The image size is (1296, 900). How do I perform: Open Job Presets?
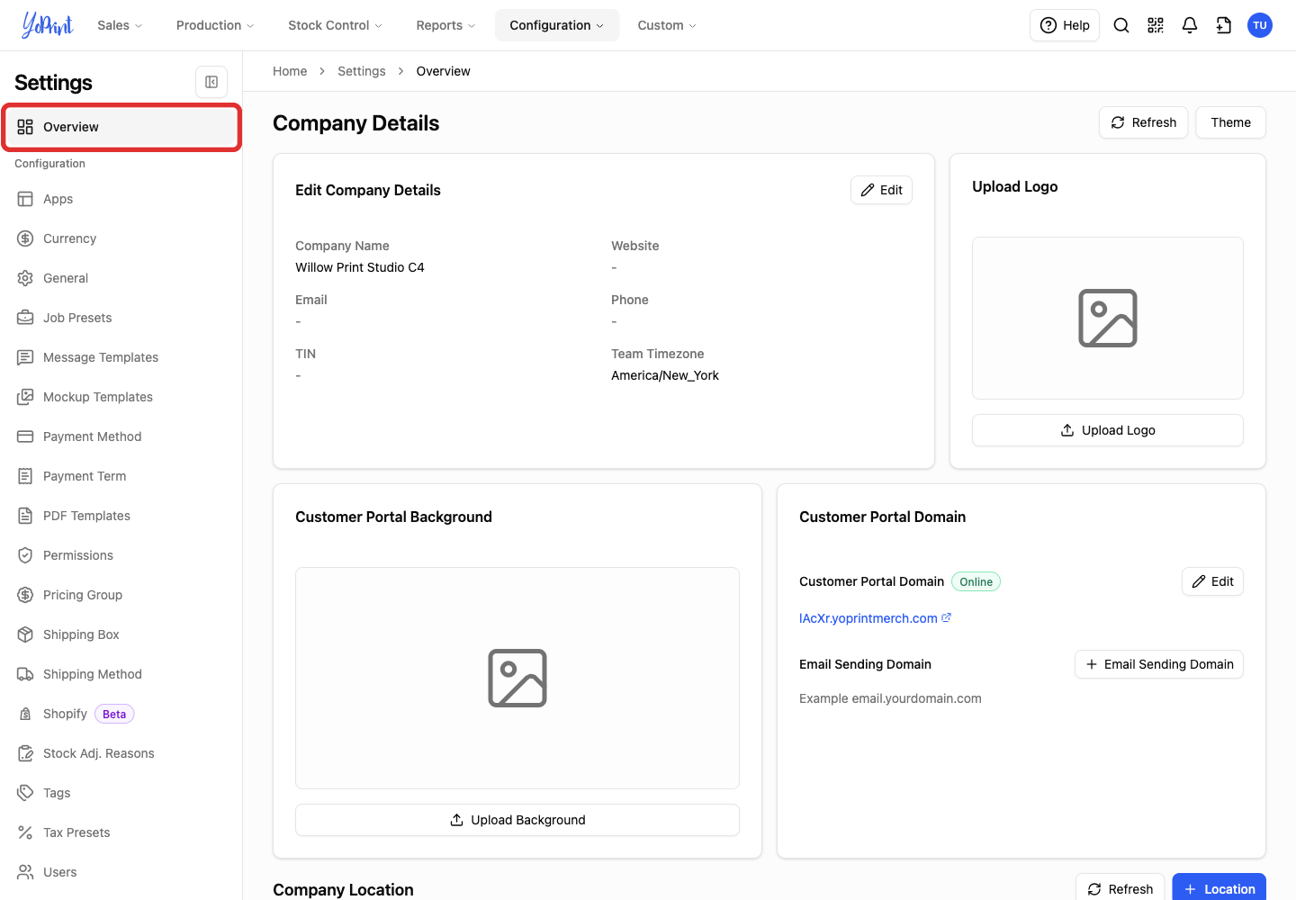[121, 318]
